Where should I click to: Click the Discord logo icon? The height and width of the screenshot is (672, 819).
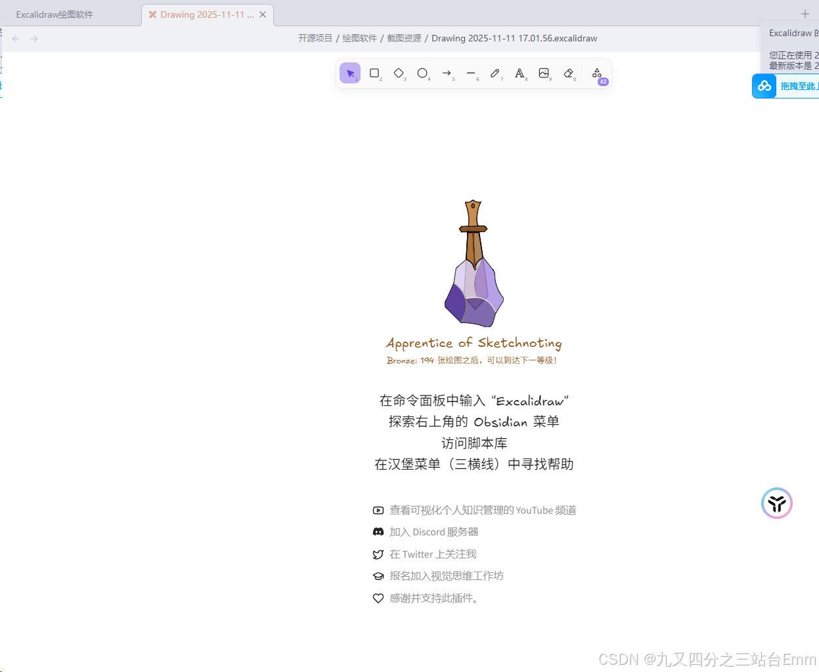pyautogui.click(x=378, y=532)
